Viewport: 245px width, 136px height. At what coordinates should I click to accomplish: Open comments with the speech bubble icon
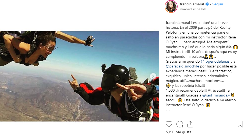click(x=180, y=124)
